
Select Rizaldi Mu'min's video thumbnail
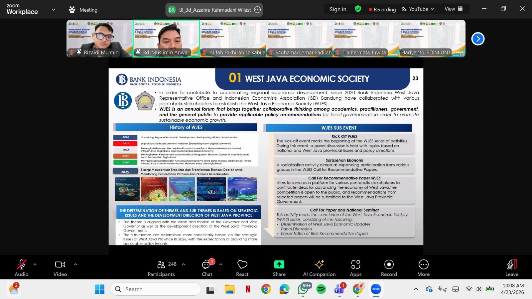pyautogui.click(x=99, y=38)
